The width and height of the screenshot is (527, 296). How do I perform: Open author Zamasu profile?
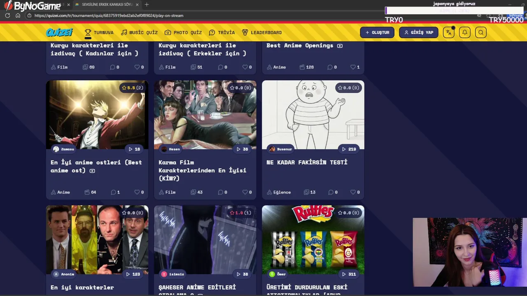[x=64, y=149]
